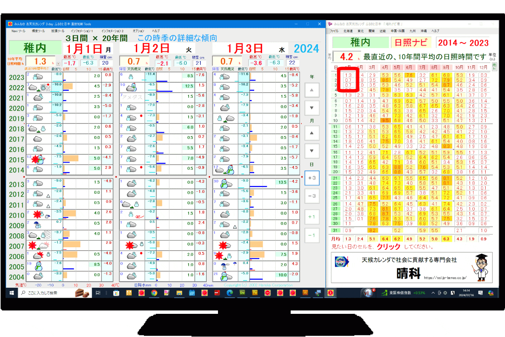
Task: Open the Navi ツール menu
Action: pos(18,31)
